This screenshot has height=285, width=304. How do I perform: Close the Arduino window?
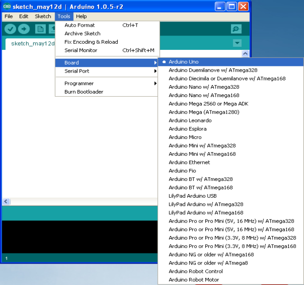coord(243,6)
